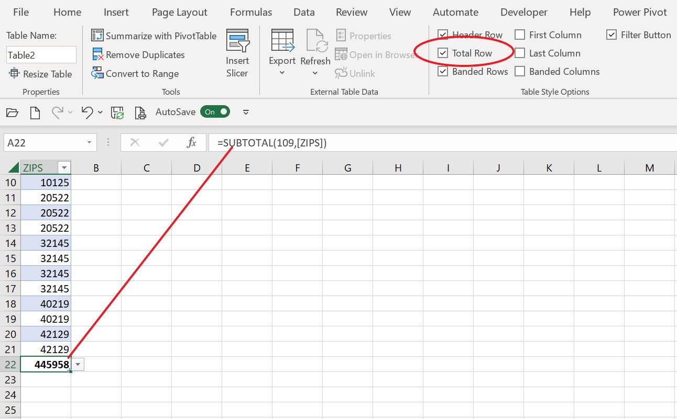Viewport: 677px width, 419px height.
Task: Disable the Total Row option
Action: (x=443, y=53)
